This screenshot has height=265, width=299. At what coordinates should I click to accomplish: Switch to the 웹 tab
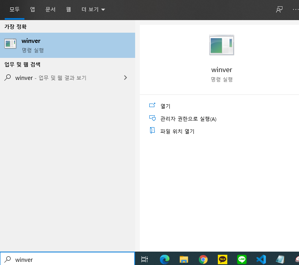tap(69, 9)
